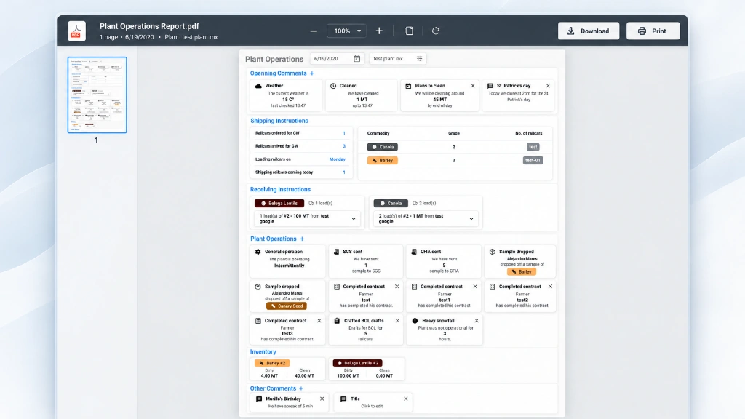
Task: Add a new Plant Operations entry with plus
Action: pos(302,239)
